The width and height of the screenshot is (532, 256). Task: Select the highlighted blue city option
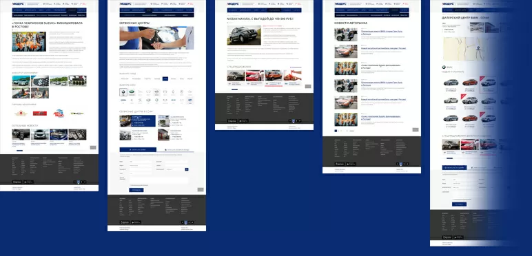165,79
